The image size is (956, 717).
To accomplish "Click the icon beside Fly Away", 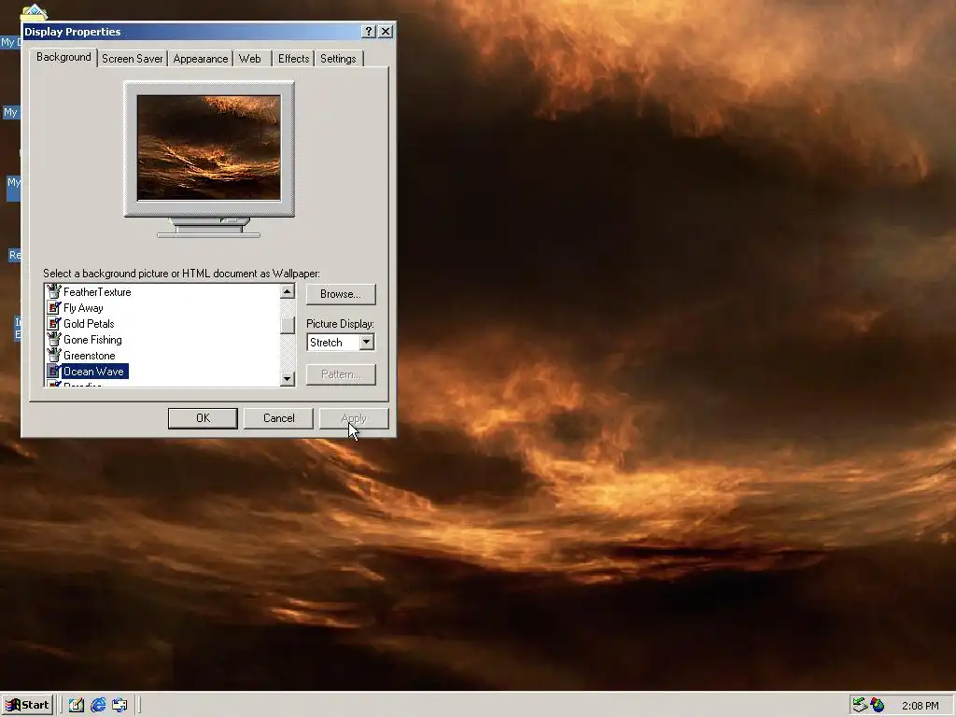I will [54, 307].
